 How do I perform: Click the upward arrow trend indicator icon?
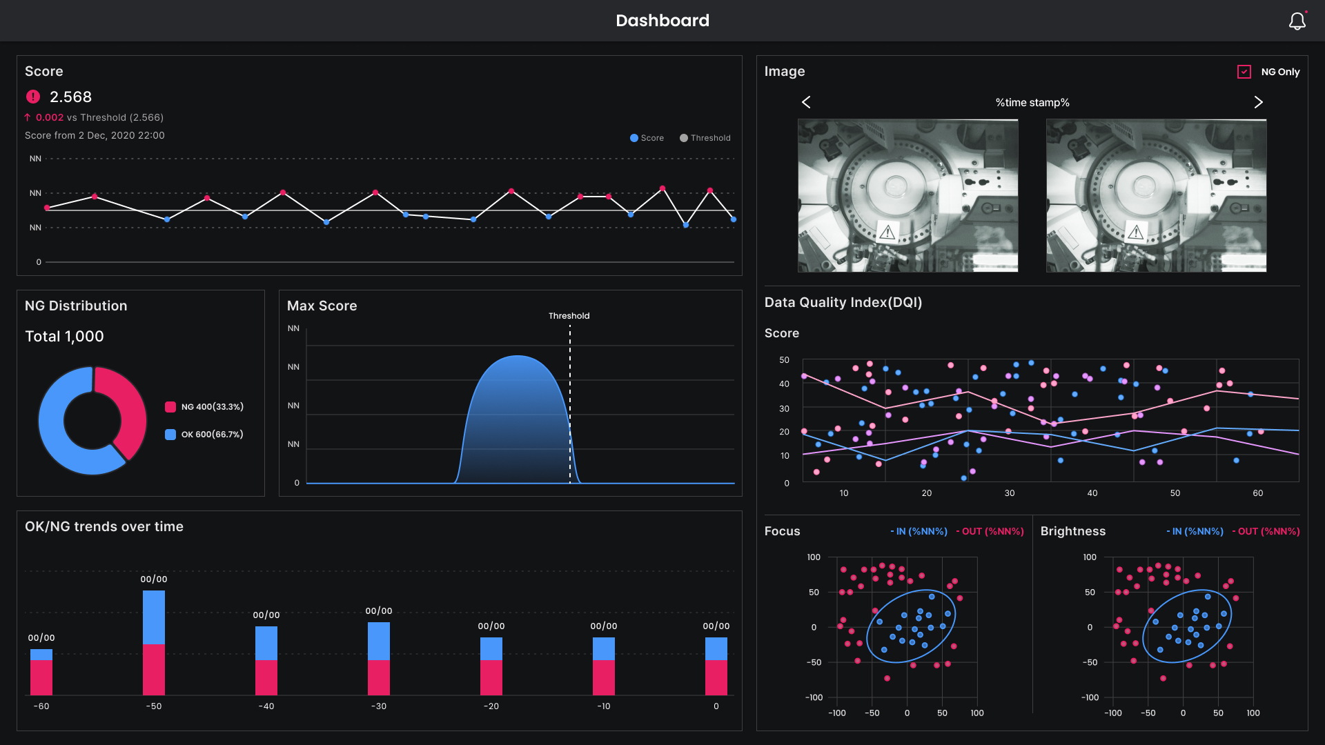click(28, 117)
